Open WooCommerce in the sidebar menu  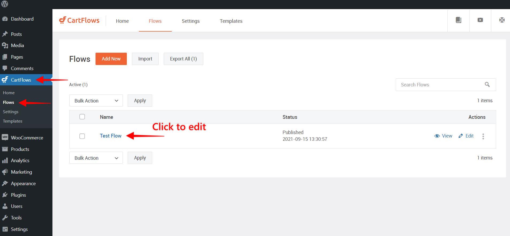27,138
